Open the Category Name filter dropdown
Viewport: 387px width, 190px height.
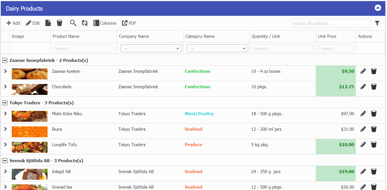[218, 49]
